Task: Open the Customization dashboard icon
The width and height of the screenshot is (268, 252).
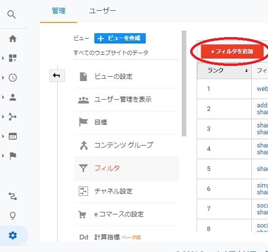Action: coord(13,58)
